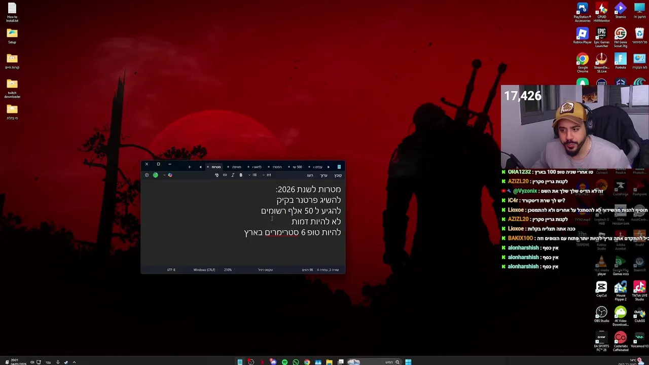Click the line 'להגיע ל 50 אלף רשומים'
This screenshot has width=649, height=365.
(301, 210)
